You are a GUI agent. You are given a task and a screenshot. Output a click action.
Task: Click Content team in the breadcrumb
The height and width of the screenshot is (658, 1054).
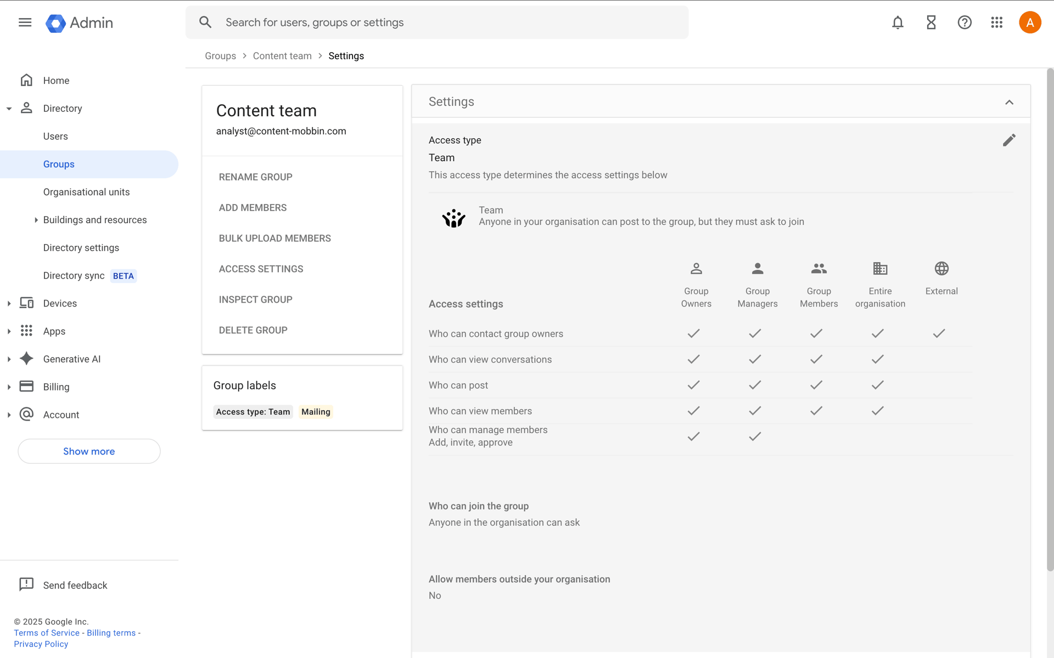coord(282,56)
